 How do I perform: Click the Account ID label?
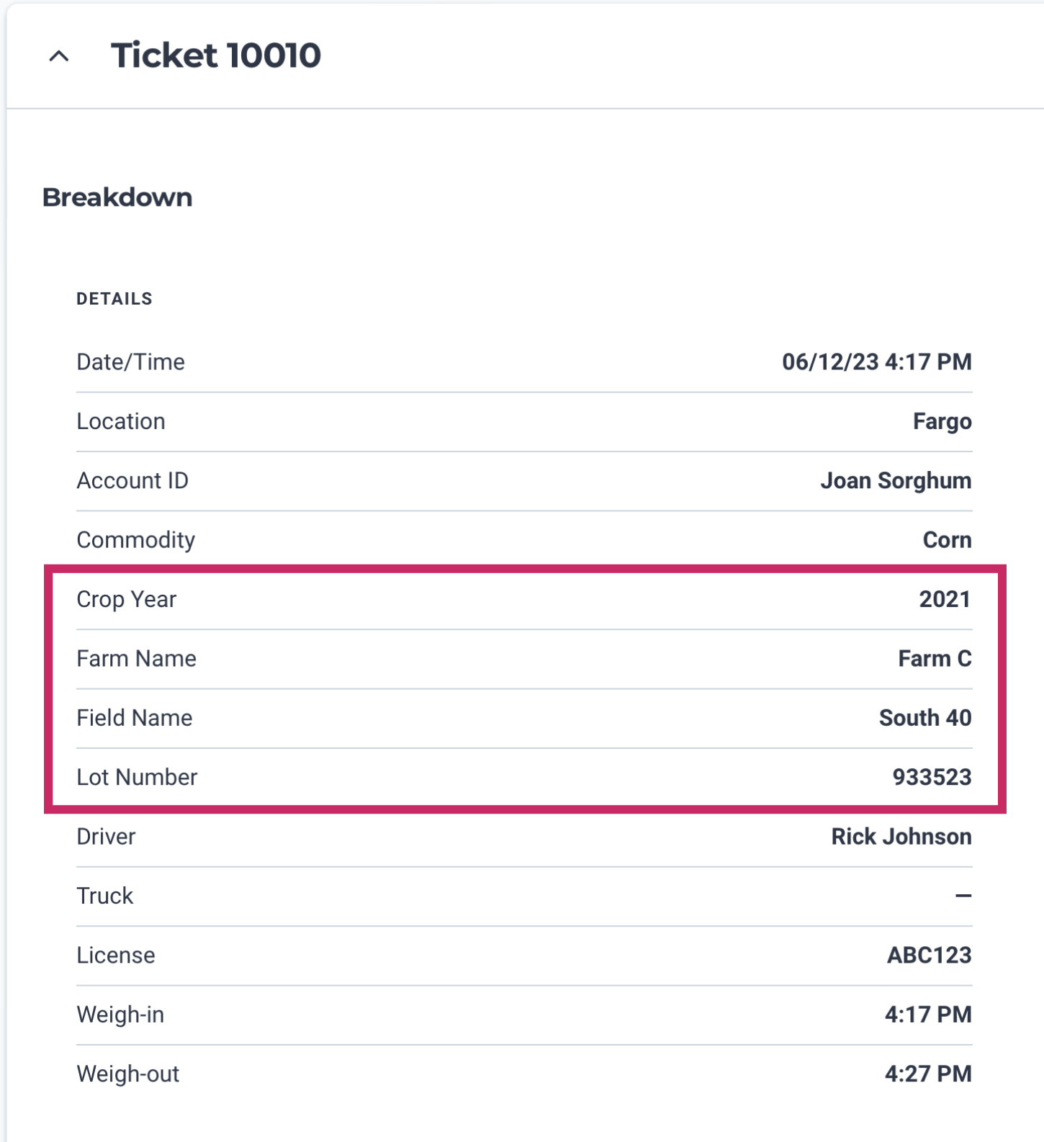(132, 480)
